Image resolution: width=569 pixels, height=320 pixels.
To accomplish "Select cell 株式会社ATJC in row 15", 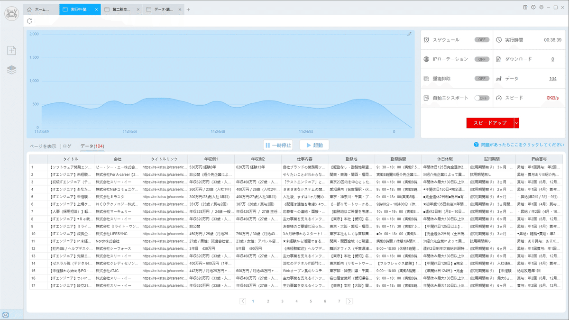I will tap(117, 271).
